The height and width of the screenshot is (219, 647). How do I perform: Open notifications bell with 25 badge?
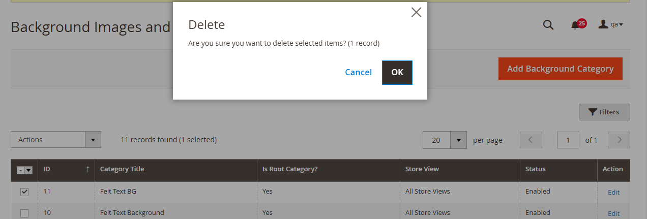click(x=575, y=25)
